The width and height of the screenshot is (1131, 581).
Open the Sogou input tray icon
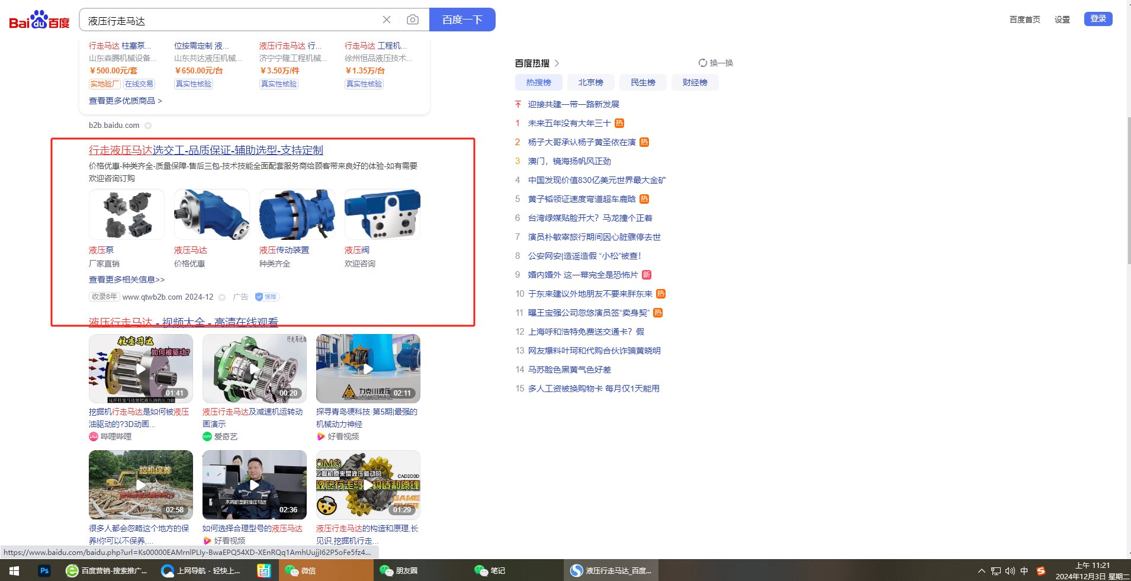pyautogui.click(x=1041, y=571)
